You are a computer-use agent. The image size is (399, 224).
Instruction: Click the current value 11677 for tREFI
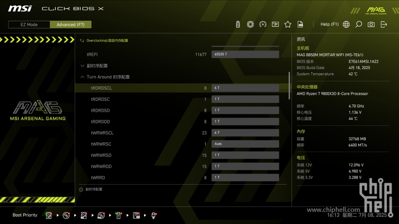point(201,54)
